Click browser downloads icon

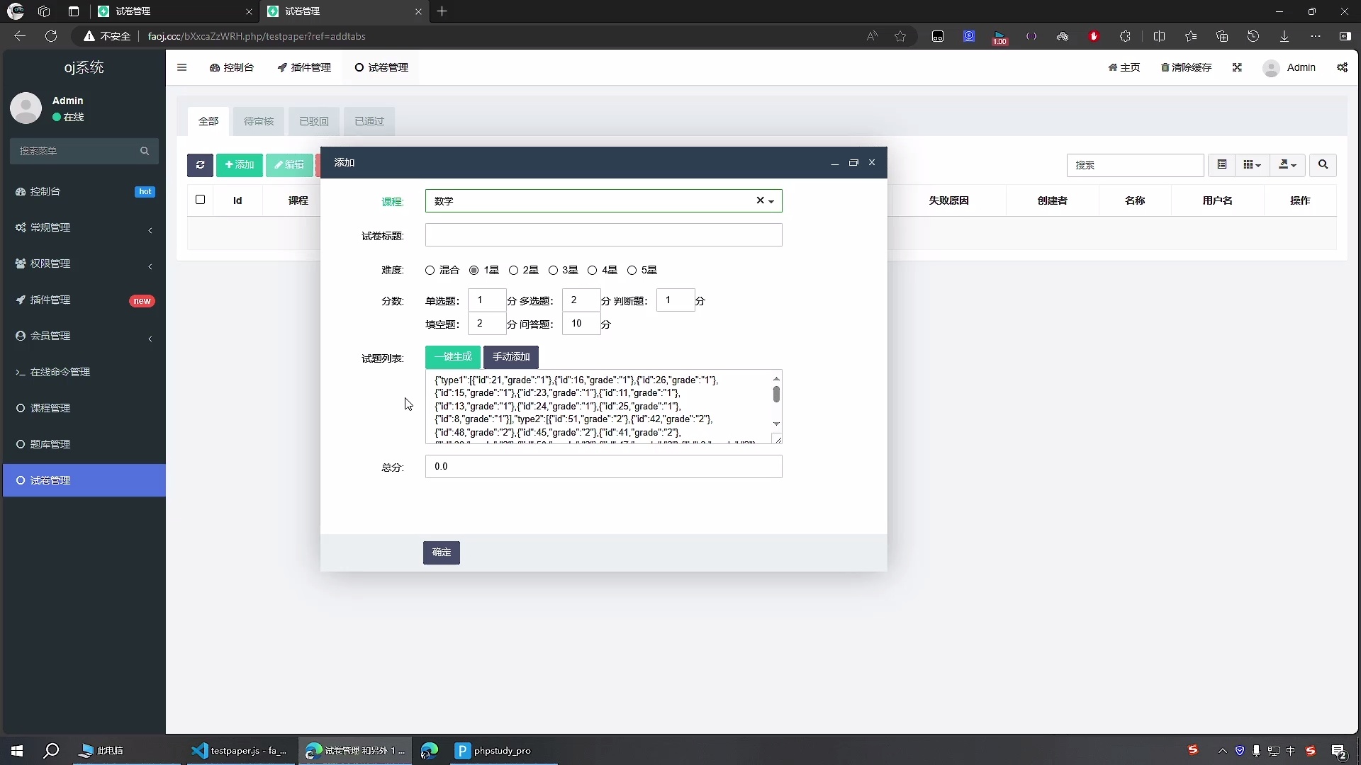coord(1284,36)
